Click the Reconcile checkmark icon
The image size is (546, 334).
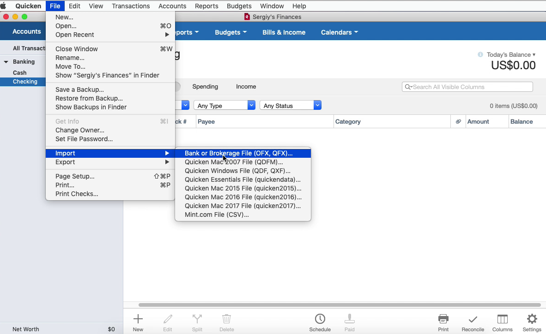pyautogui.click(x=473, y=319)
